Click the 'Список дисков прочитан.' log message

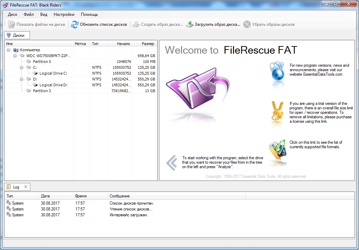(131, 203)
